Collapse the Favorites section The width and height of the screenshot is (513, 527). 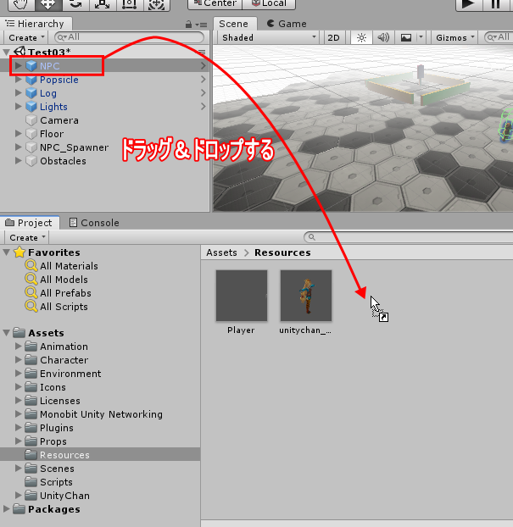7,252
